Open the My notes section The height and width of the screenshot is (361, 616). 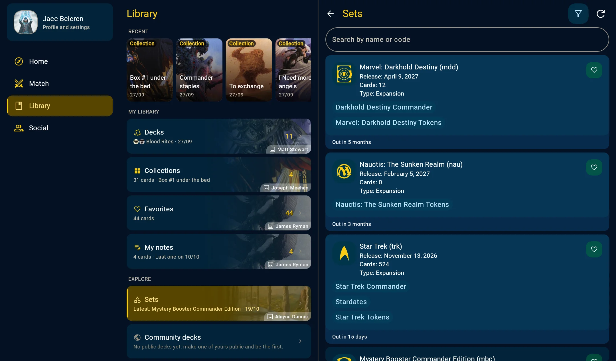219,251
